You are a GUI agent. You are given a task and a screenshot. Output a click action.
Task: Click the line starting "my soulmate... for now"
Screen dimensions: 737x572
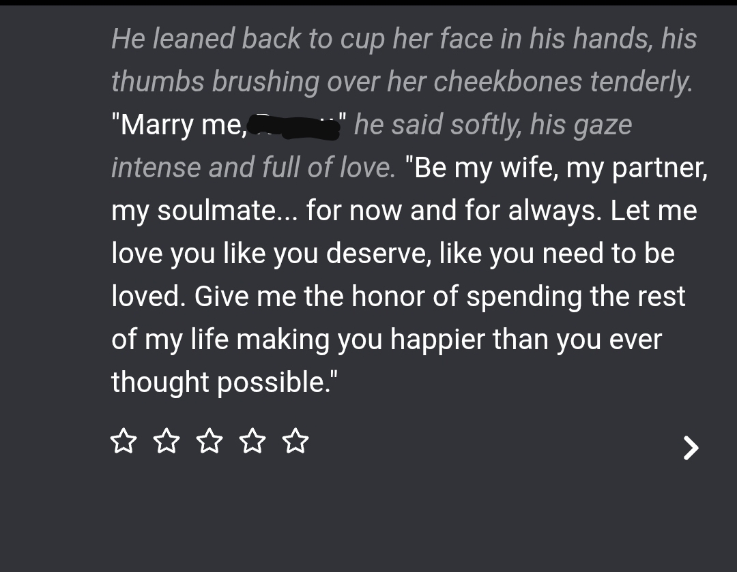coord(404,211)
